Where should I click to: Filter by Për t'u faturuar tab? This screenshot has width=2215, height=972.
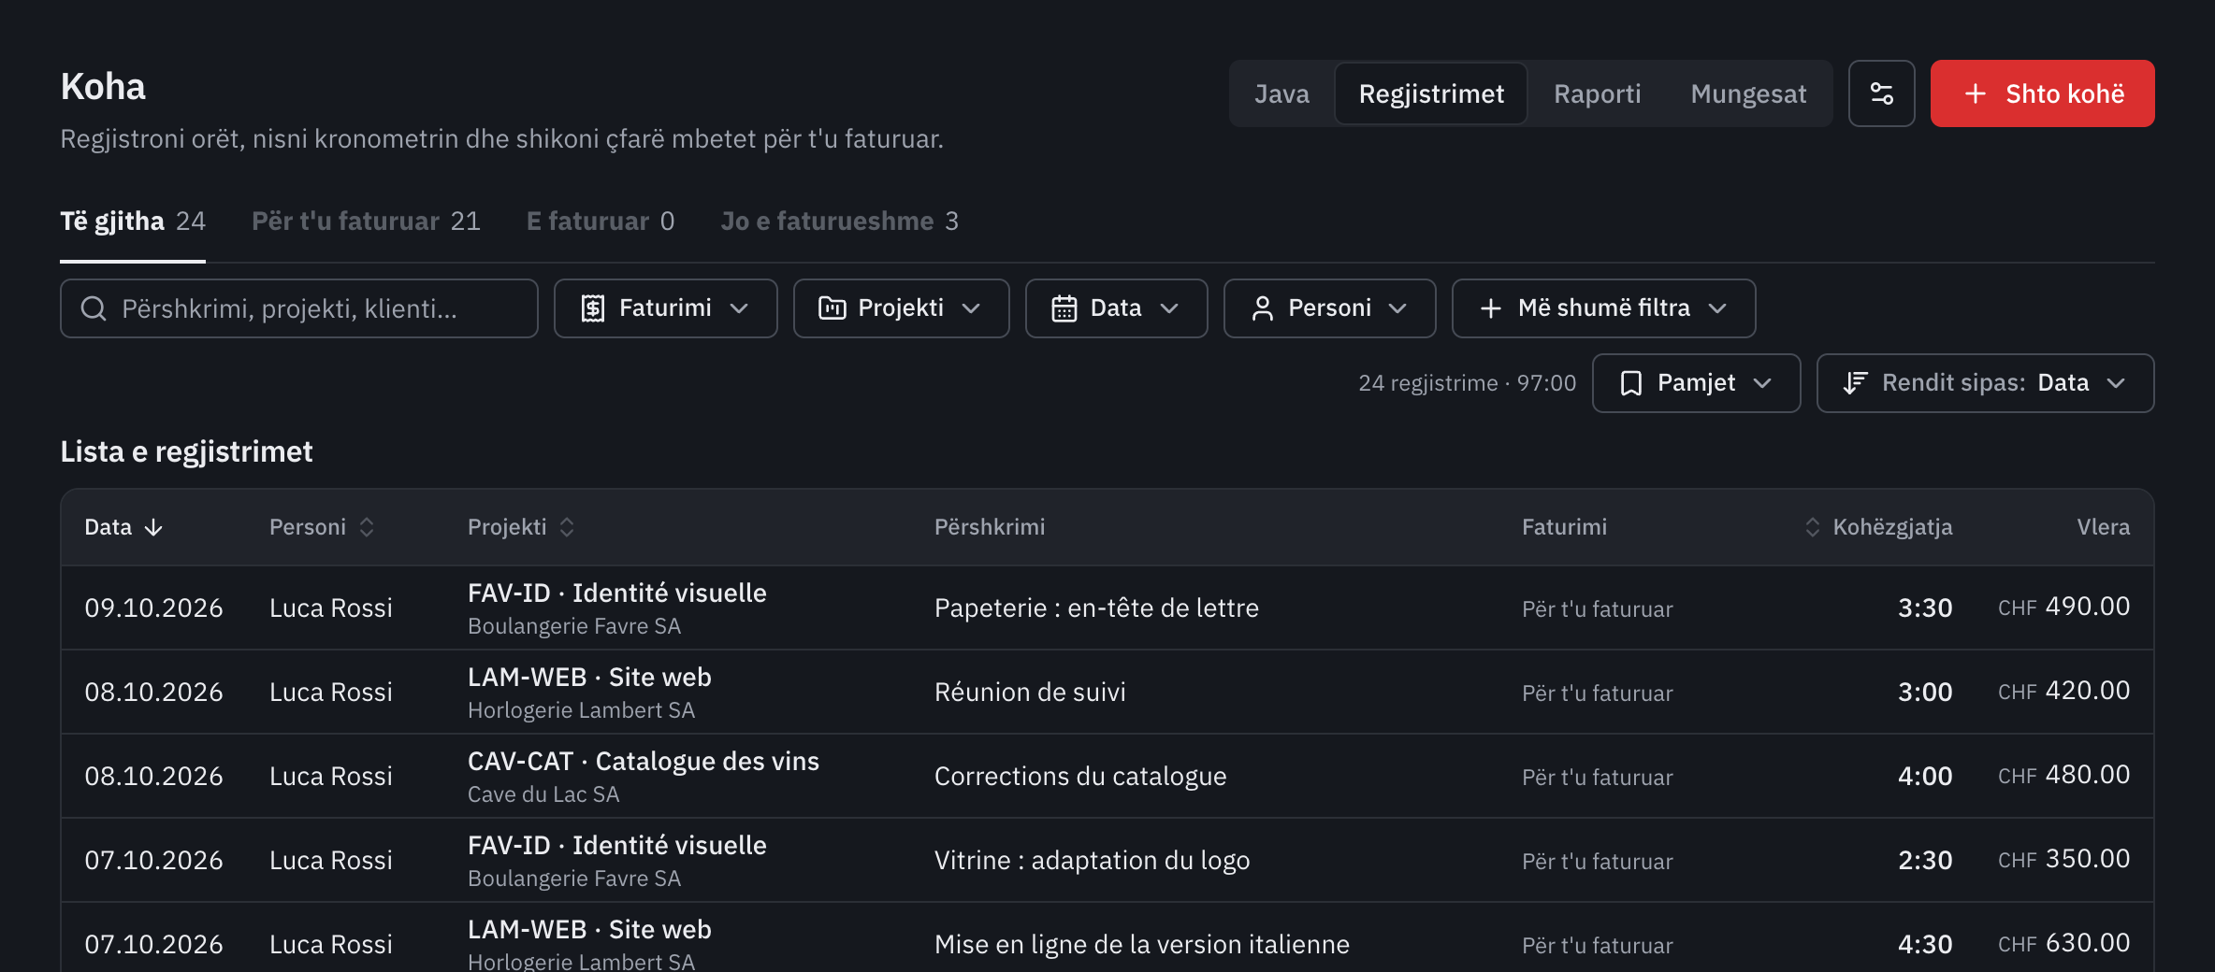point(366,222)
